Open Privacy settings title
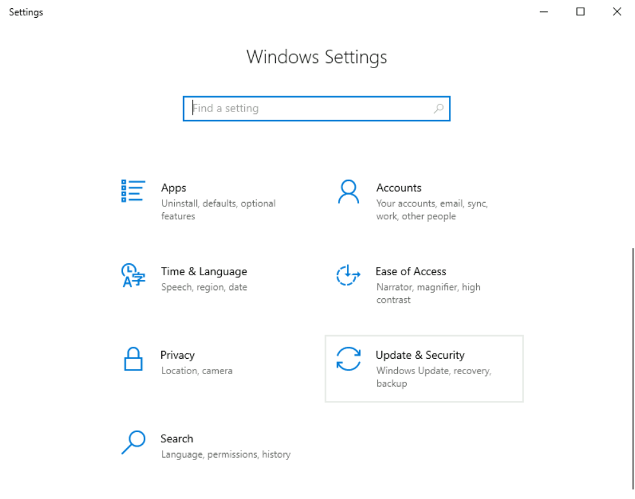Viewport: 635px width, 499px height. (x=177, y=355)
